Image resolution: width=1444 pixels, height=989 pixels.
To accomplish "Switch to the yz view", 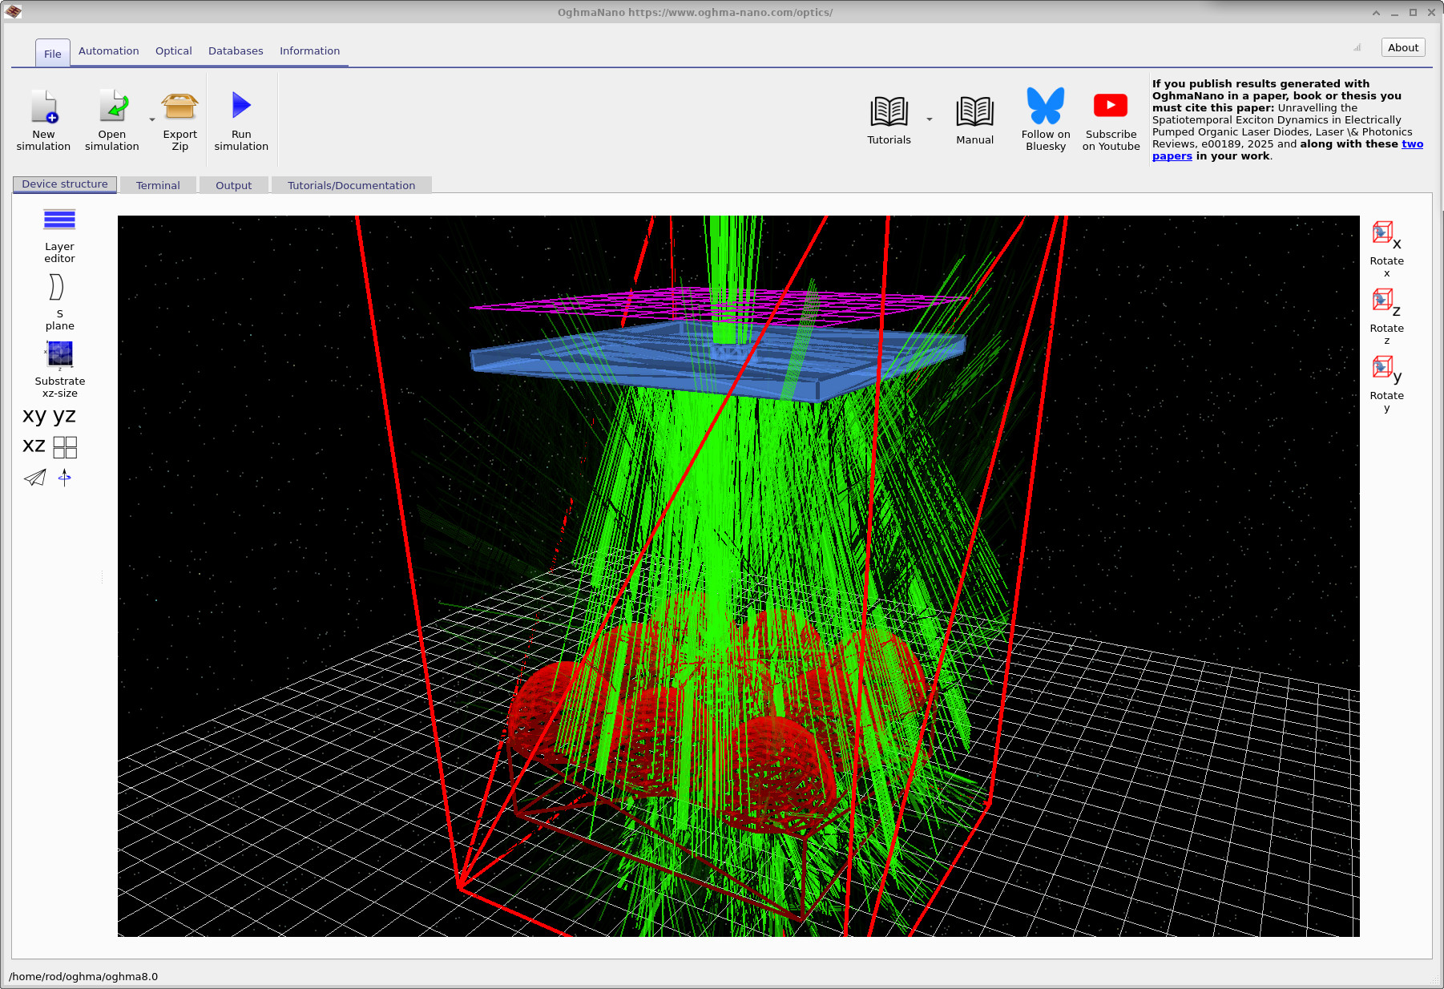I will pos(63,415).
